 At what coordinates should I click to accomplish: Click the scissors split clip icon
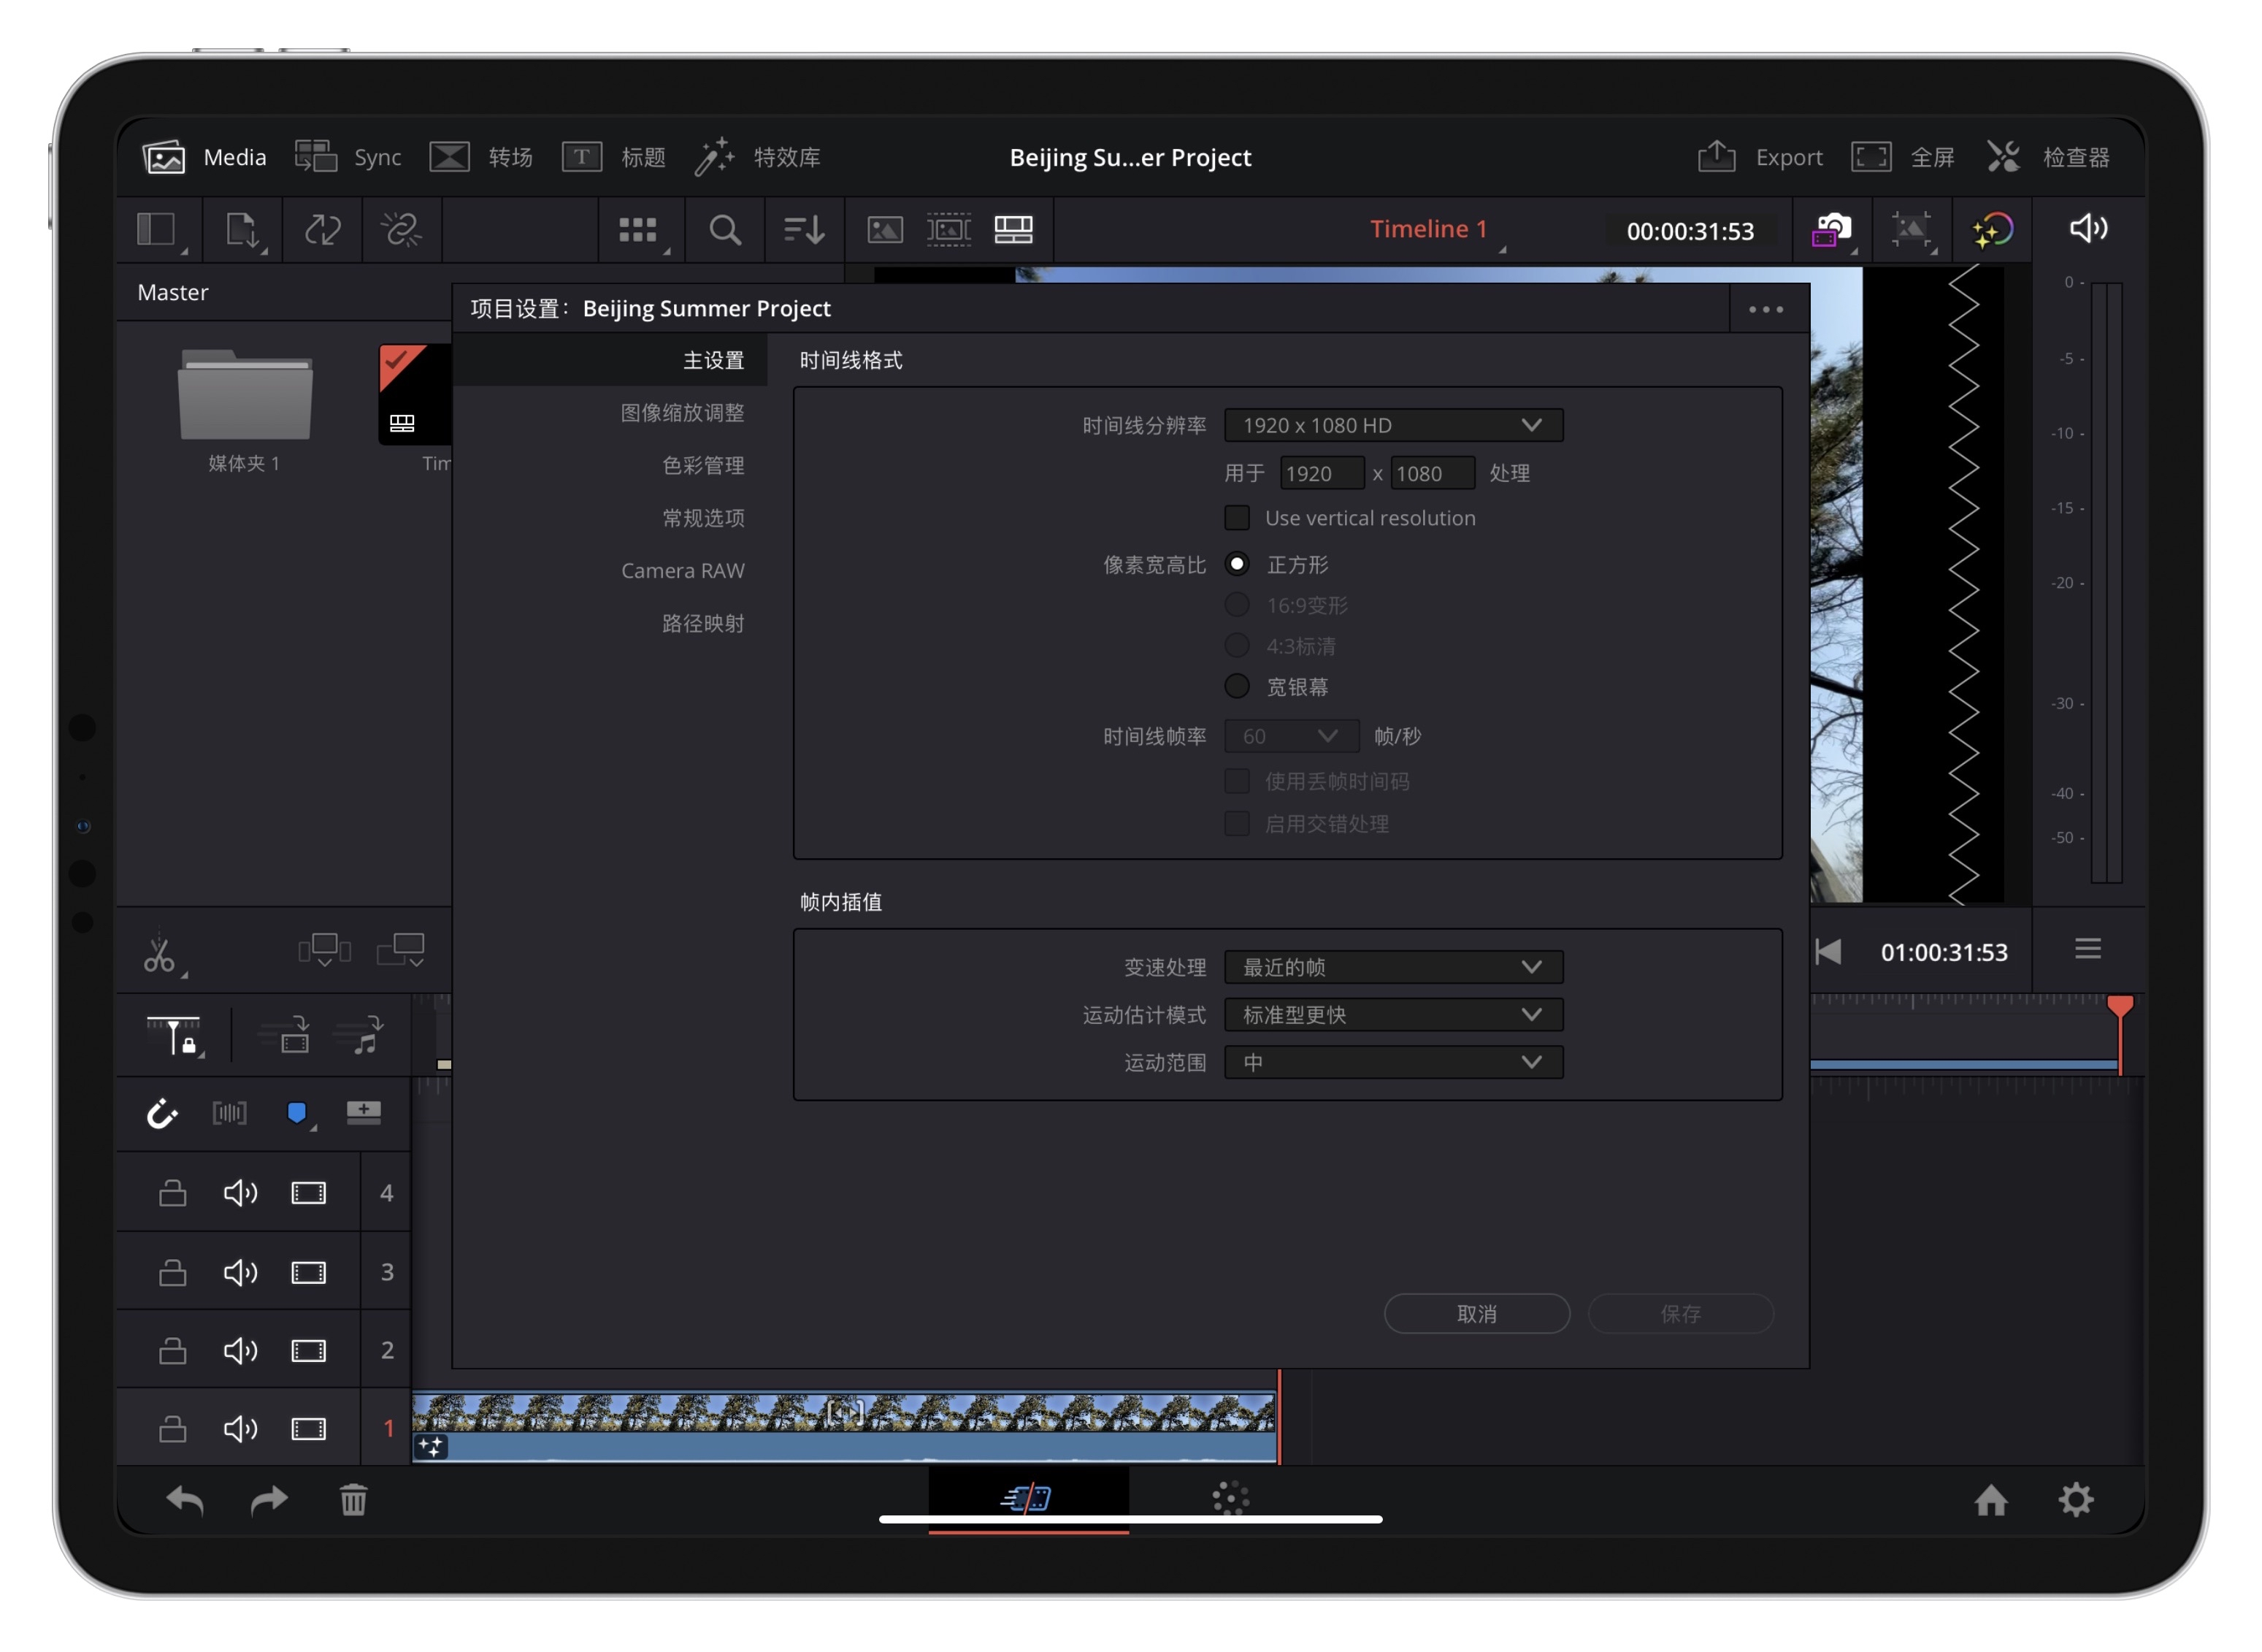point(159,954)
